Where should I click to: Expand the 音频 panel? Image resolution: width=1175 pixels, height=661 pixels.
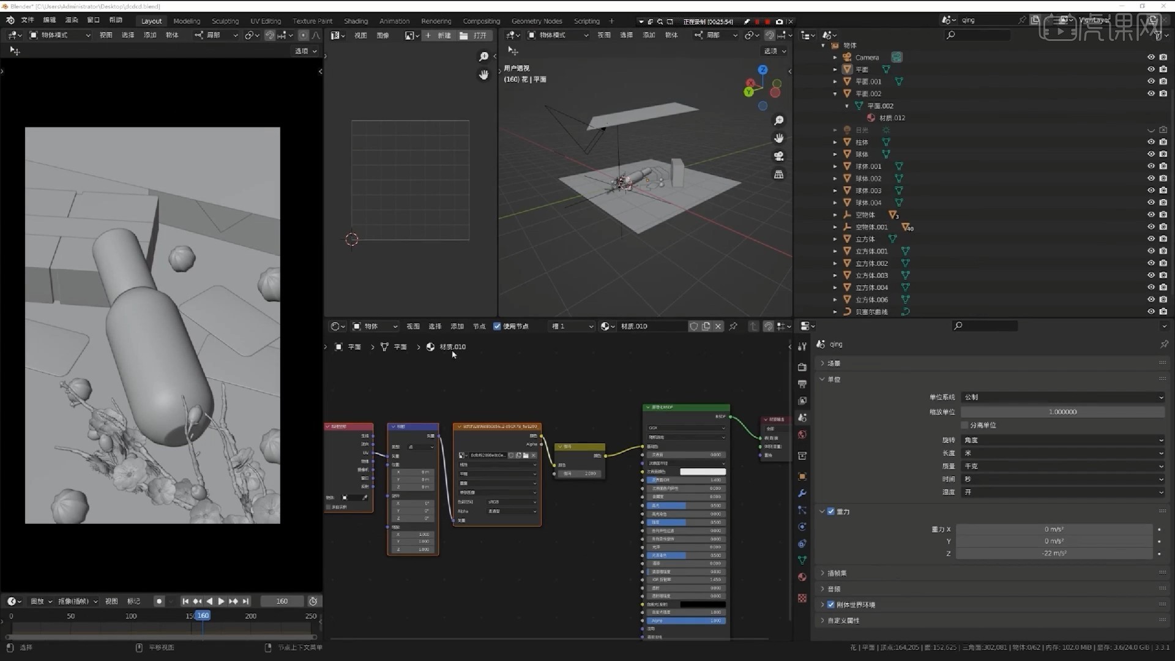833,589
